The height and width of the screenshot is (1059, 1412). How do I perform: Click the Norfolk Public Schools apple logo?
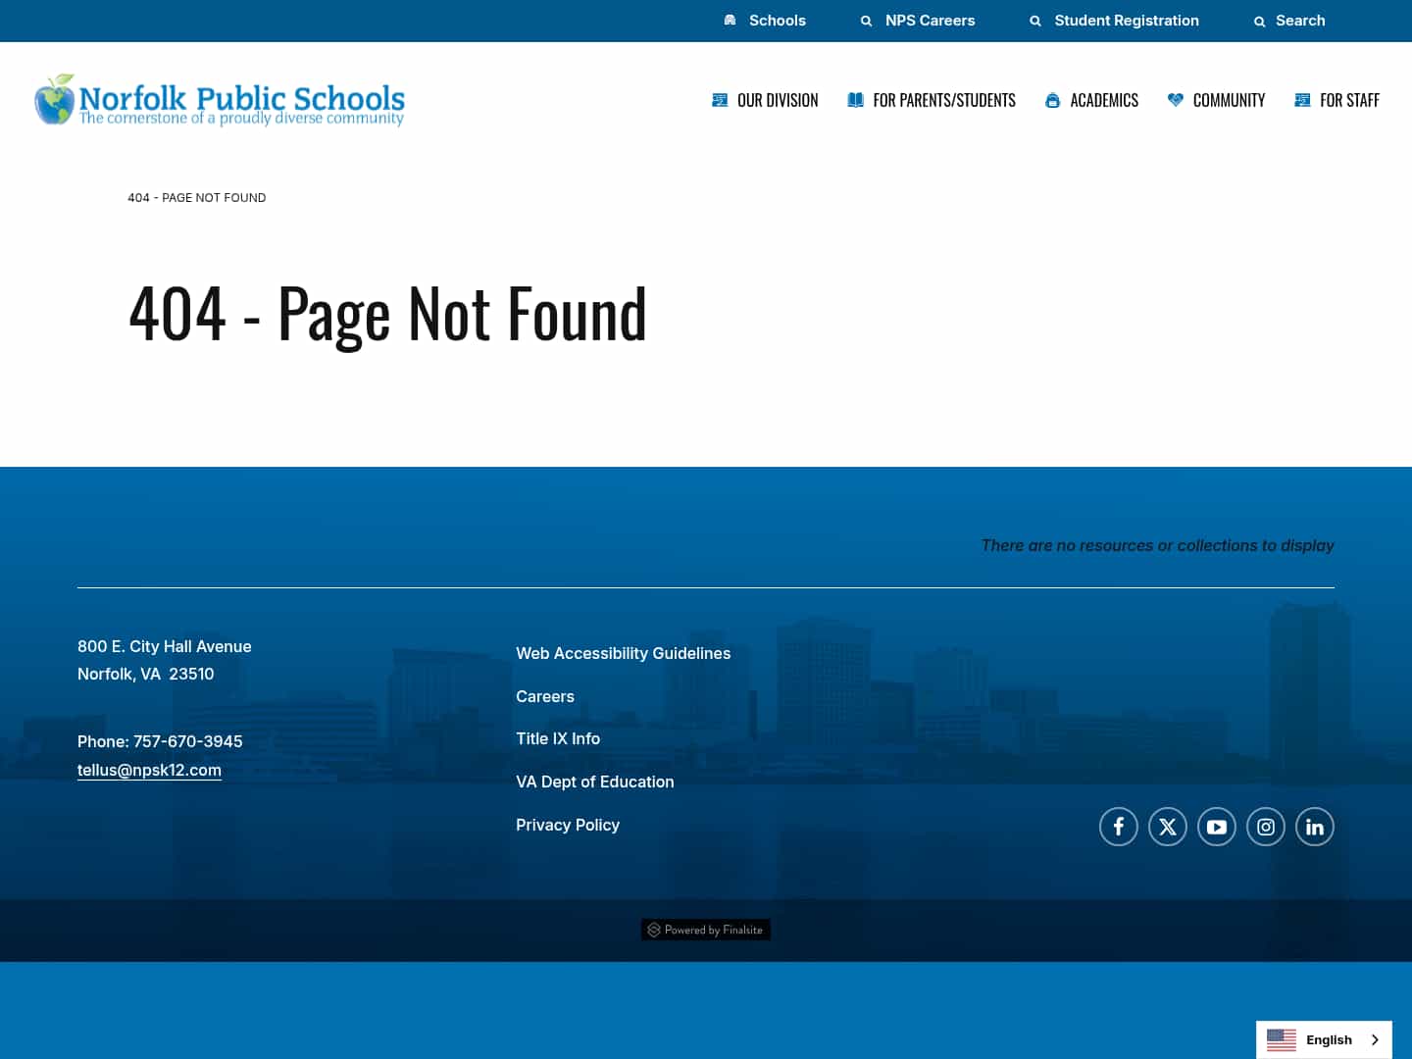[54, 99]
